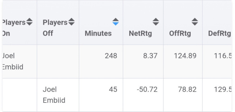Select Joel Embiid in Players Off row
Image resolution: width=235 pixels, height=112 pixels.
(54, 95)
